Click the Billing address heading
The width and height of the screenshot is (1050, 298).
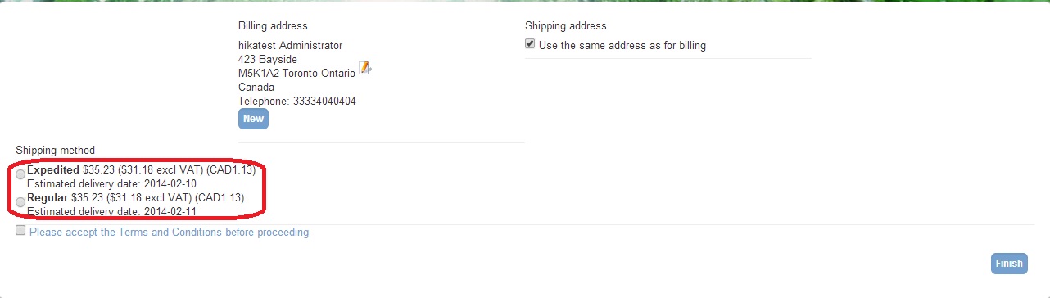point(273,26)
